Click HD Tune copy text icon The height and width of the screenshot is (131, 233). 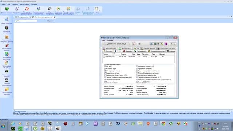coord(151,44)
